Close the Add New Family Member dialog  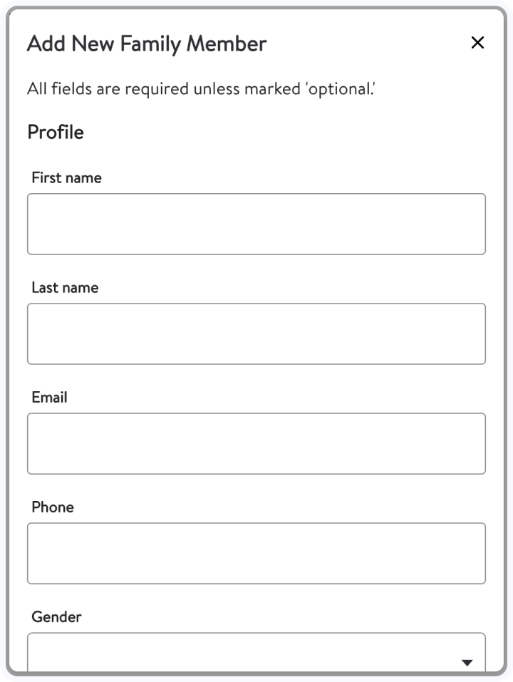click(x=477, y=43)
